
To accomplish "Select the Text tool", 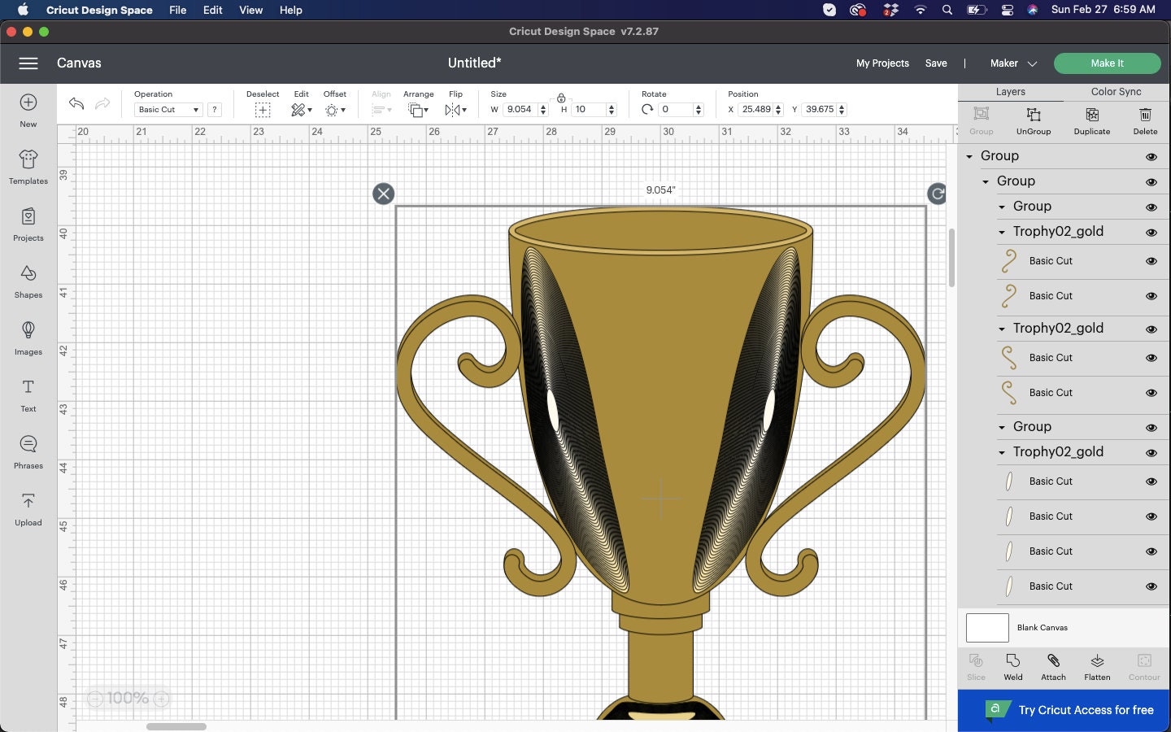I will coord(28,394).
